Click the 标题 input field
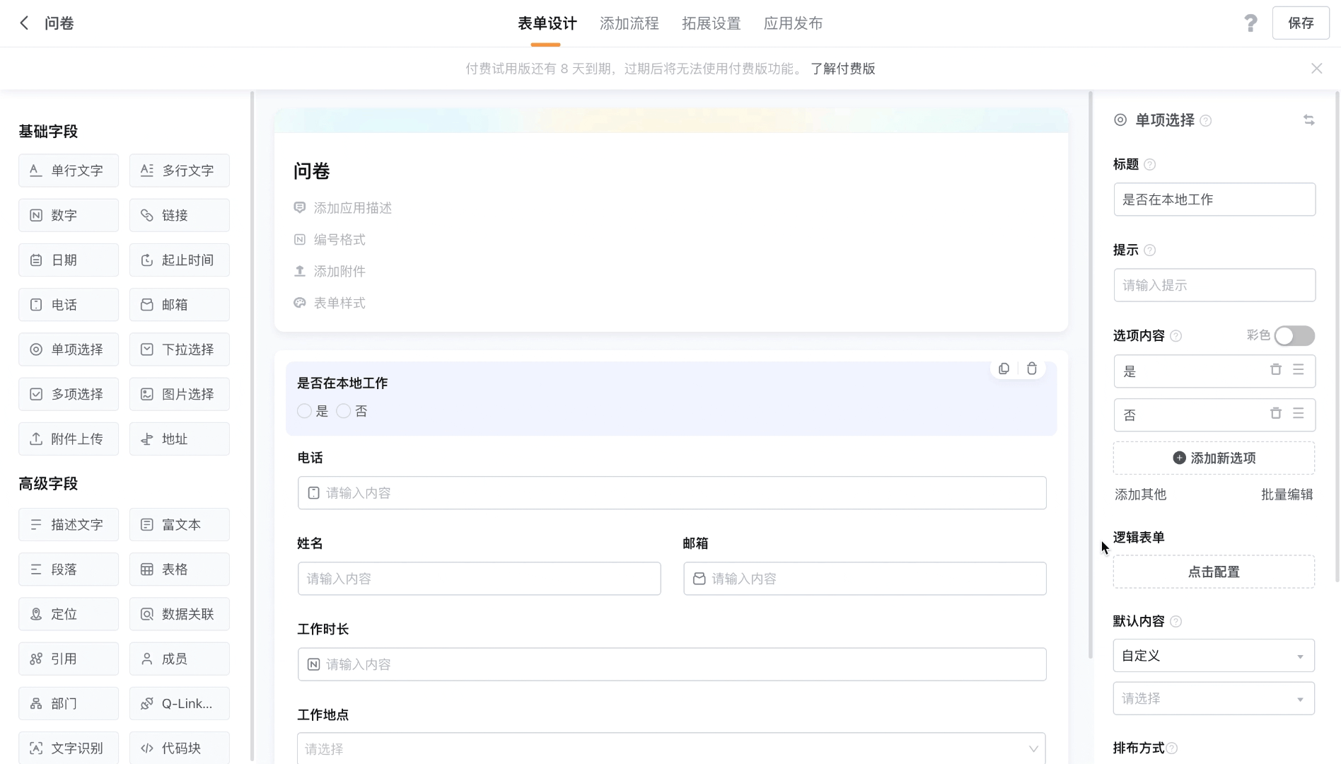This screenshot has height=764, width=1341. coord(1214,199)
